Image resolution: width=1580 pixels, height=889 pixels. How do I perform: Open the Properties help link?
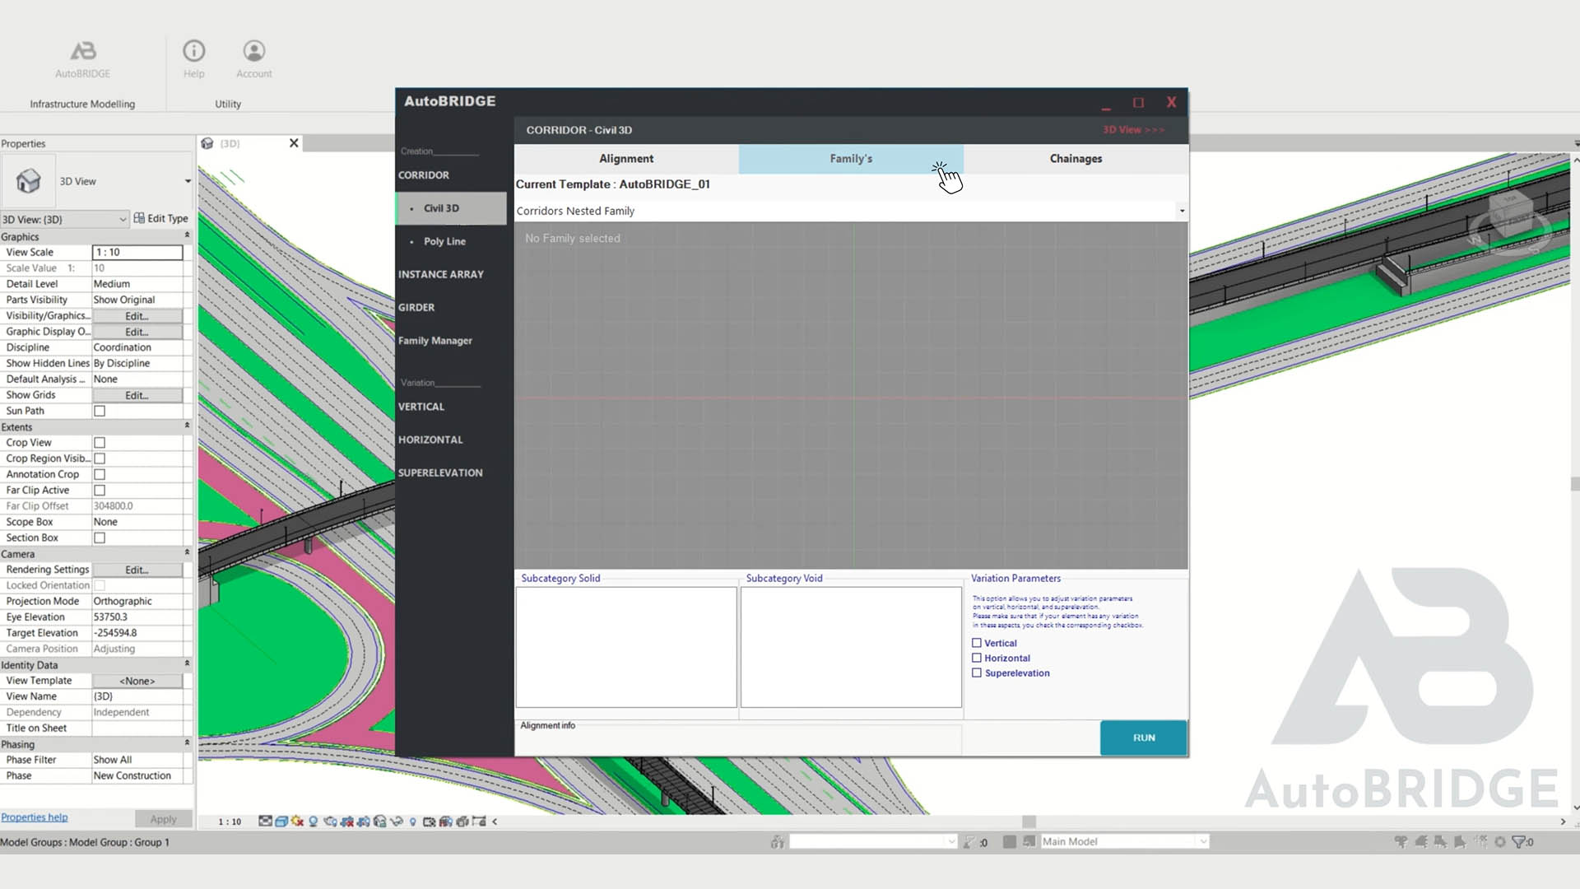point(35,817)
